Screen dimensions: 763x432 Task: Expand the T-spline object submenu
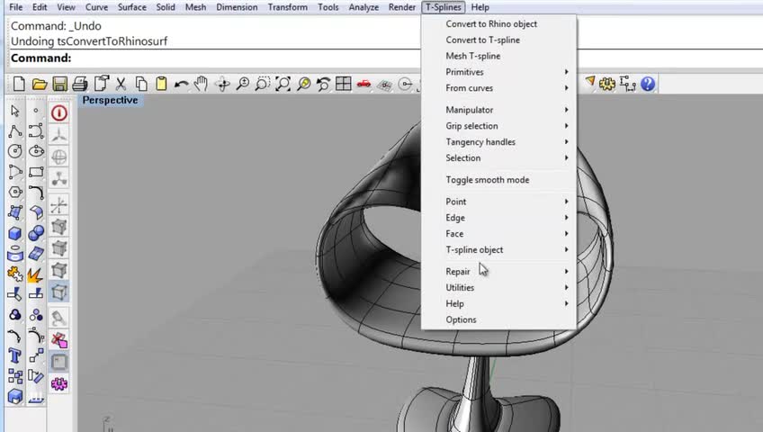coord(498,249)
